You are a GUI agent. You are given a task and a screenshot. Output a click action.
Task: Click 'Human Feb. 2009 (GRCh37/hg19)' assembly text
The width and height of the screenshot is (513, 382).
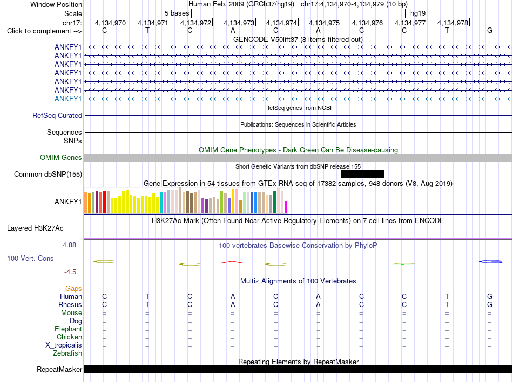[241, 4]
